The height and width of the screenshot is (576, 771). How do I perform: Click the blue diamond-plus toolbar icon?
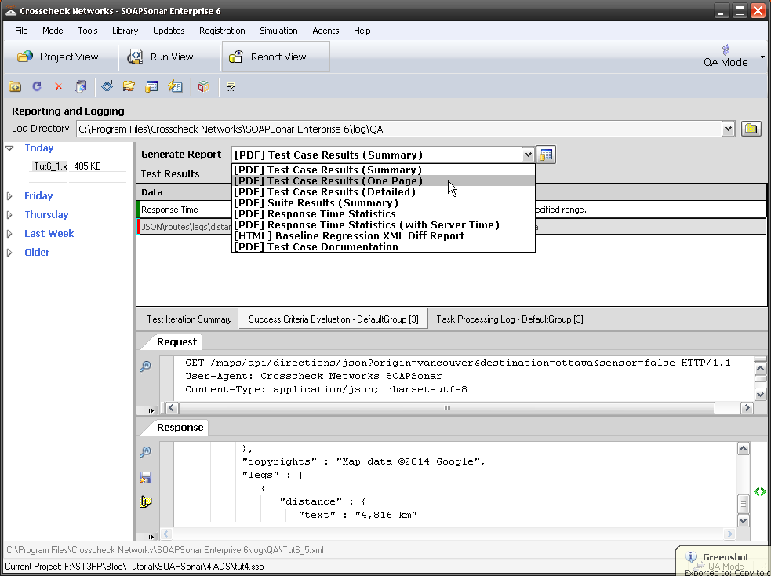pos(107,86)
